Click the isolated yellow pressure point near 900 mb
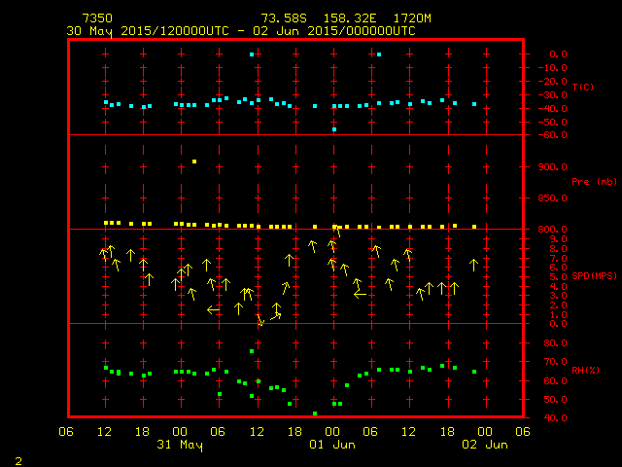This screenshot has width=622, height=467. pyautogui.click(x=194, y=162)
